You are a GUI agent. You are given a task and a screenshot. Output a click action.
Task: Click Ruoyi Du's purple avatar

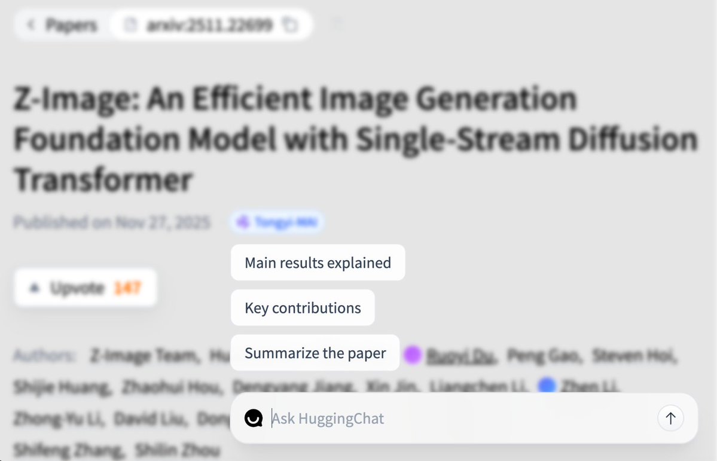pyautogui.click(x=413, y=356)
